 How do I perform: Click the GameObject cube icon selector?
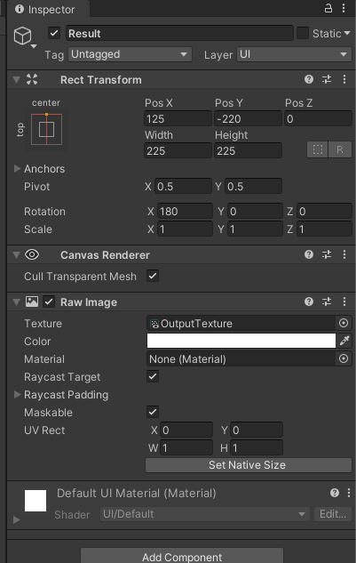(x=24, y=36)
